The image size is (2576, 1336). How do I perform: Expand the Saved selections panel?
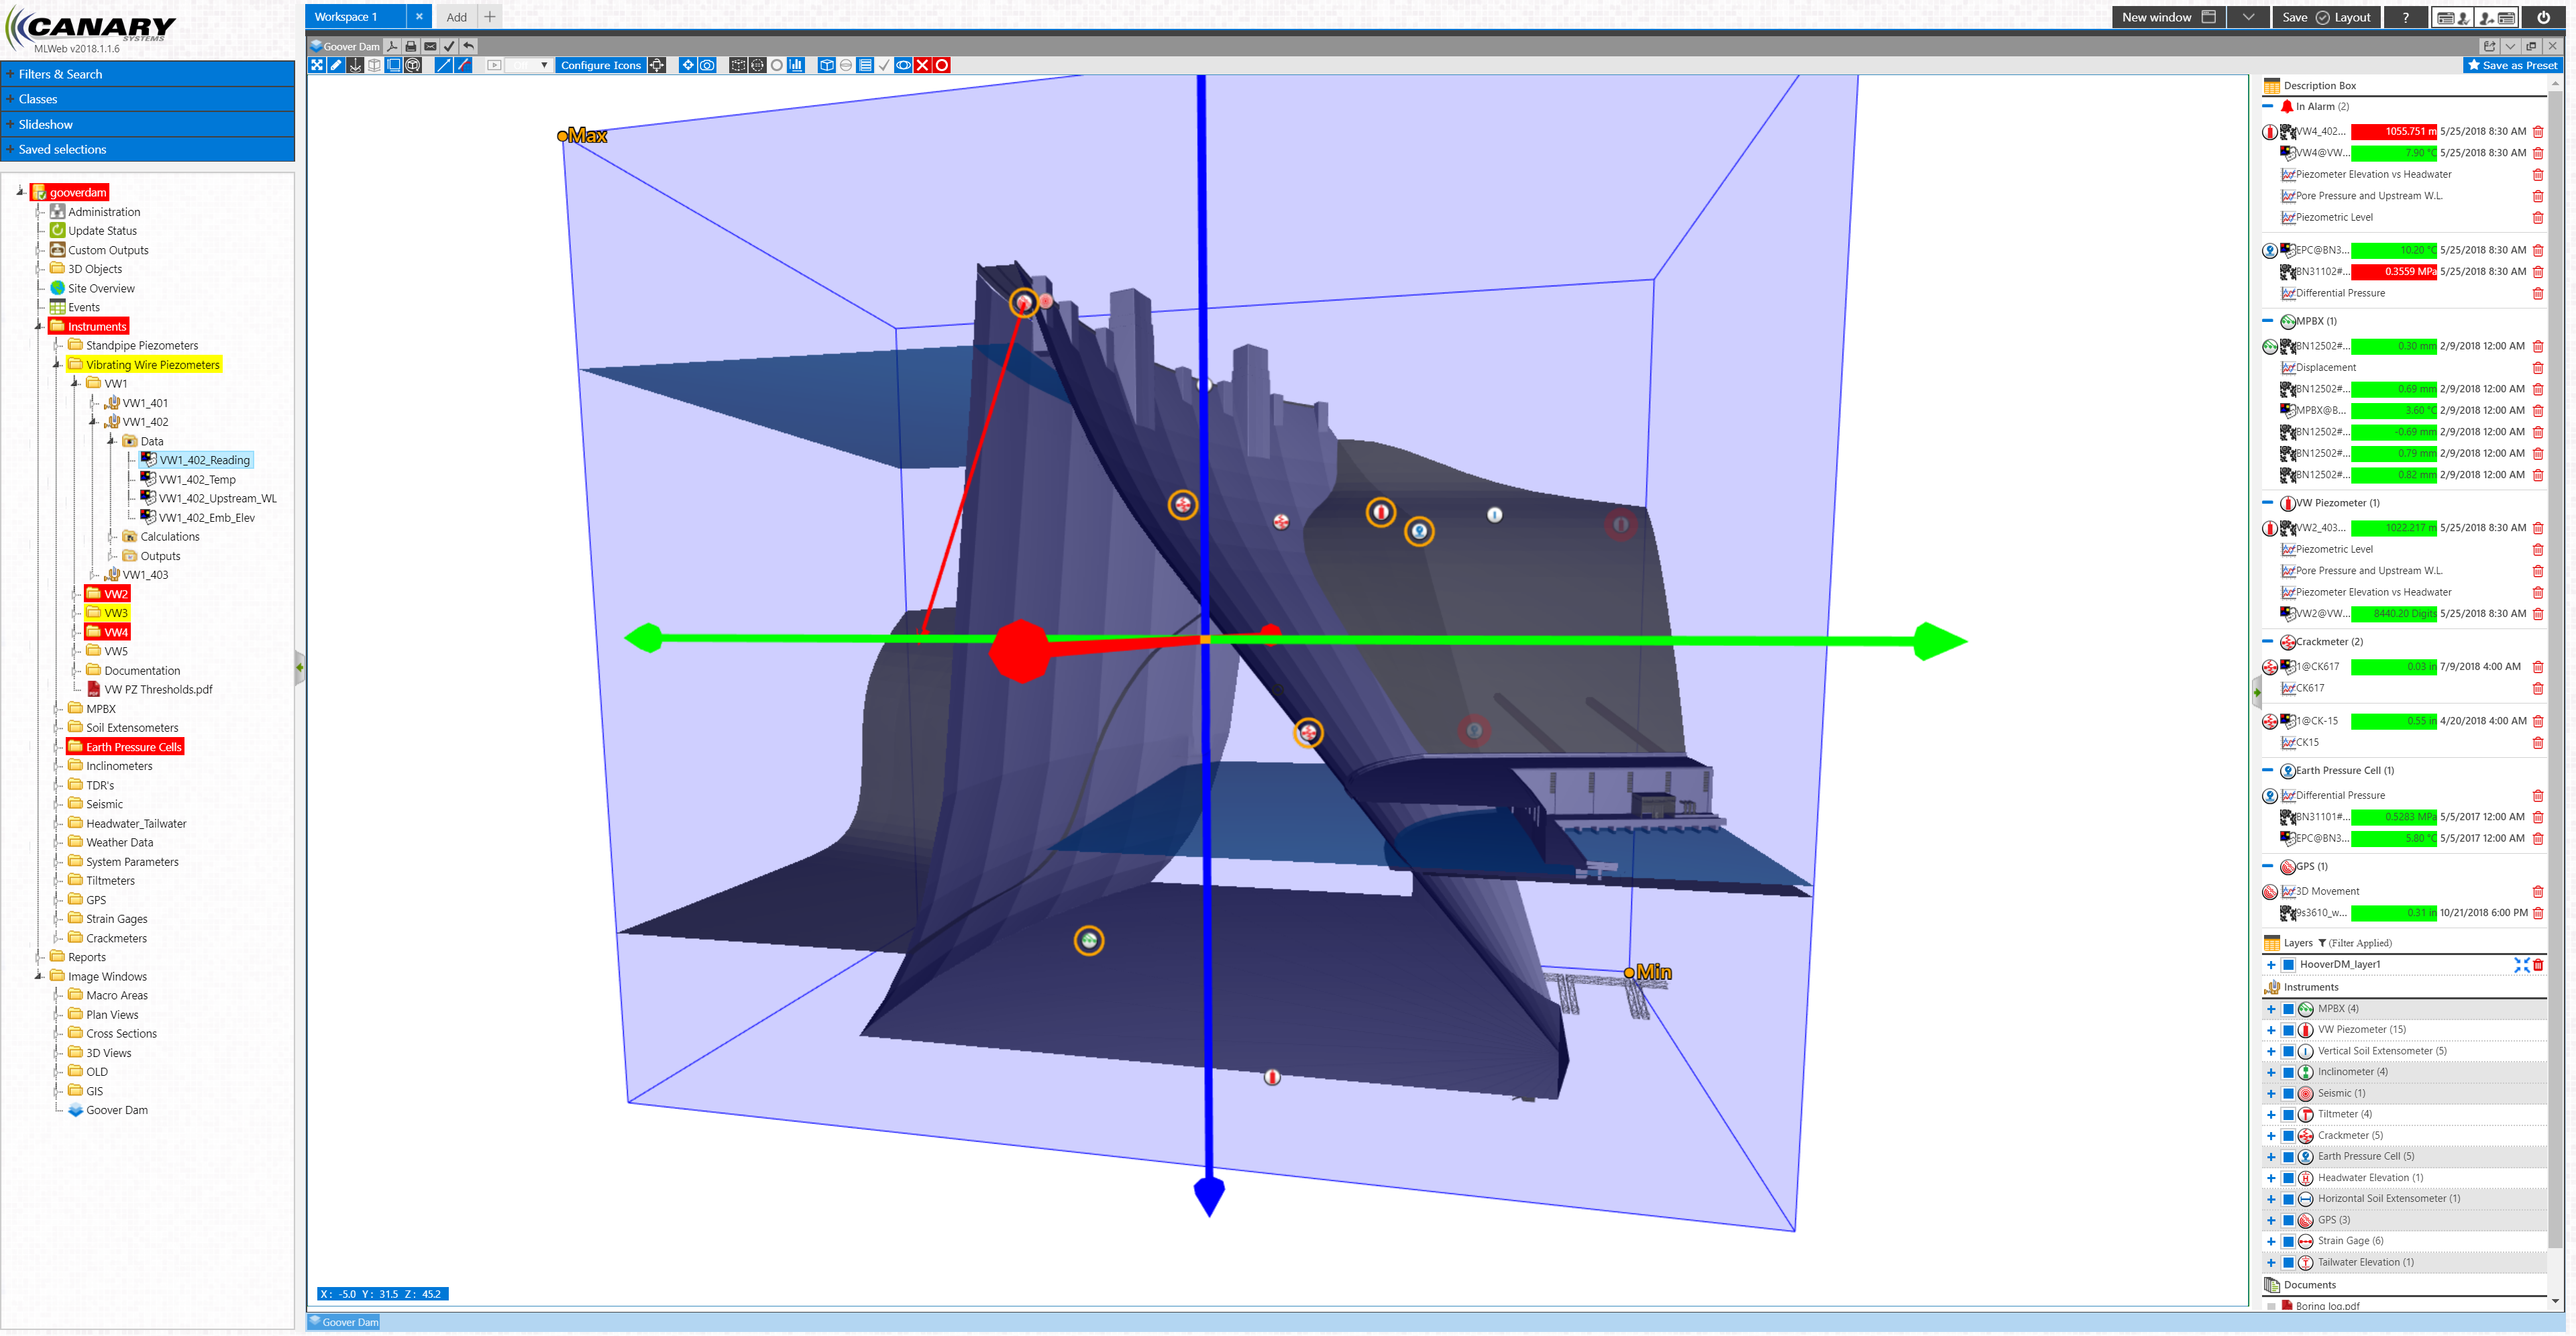click(x=148, y=149)
